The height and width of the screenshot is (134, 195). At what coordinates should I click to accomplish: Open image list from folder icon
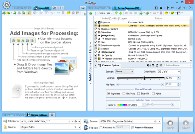[x=69, y=13]
